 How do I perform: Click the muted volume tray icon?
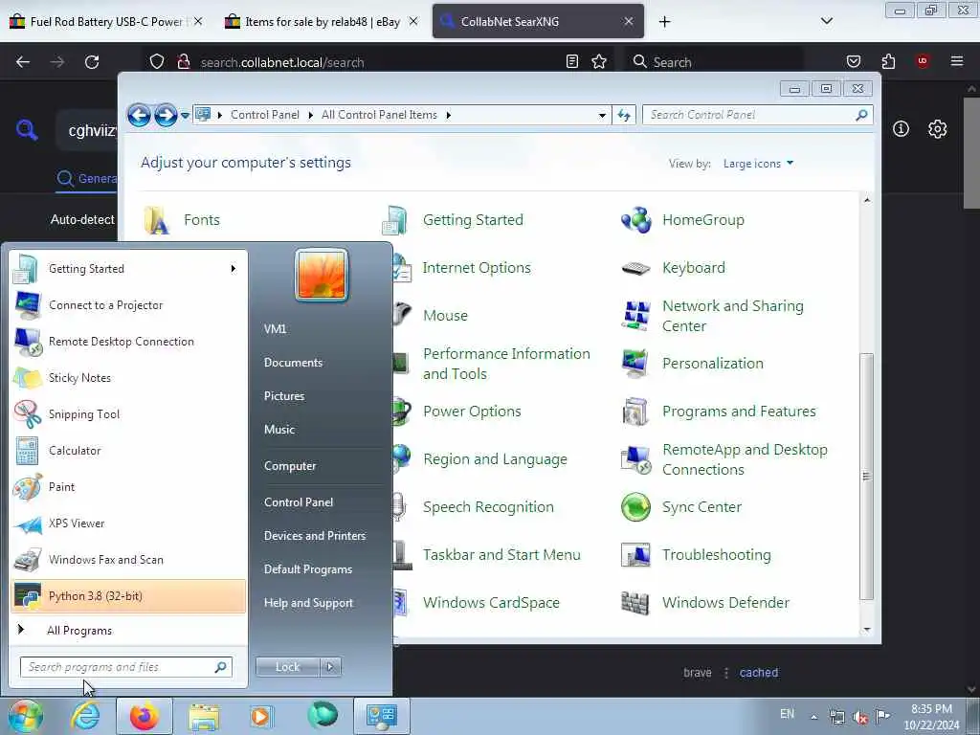point(860,717)
